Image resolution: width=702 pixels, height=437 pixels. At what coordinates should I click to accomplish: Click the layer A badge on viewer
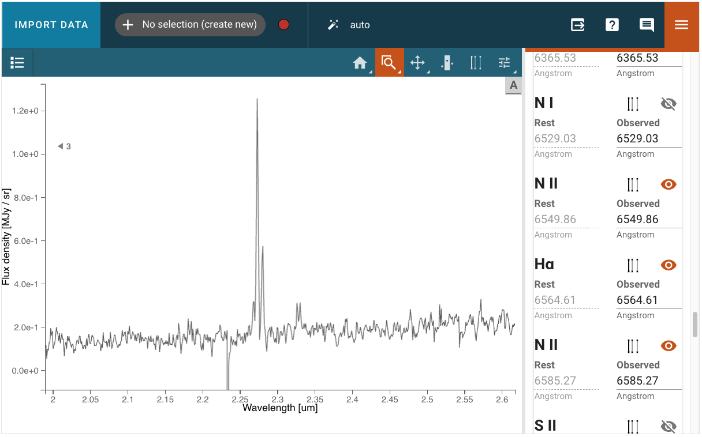[x=513, y=85]
